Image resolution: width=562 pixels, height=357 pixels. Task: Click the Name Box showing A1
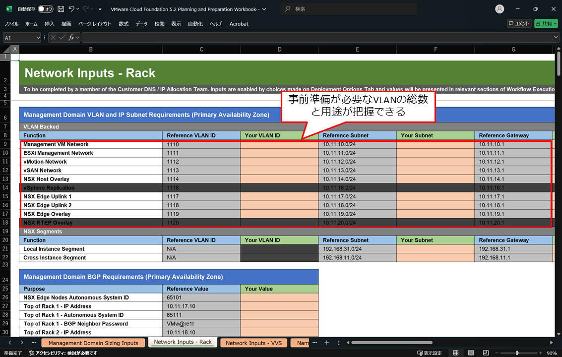tap(19, 38)
